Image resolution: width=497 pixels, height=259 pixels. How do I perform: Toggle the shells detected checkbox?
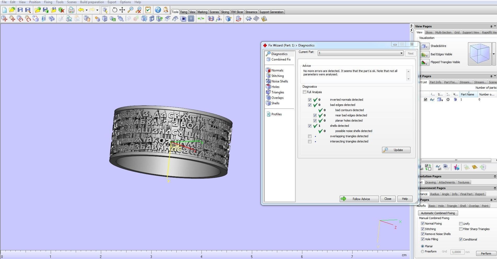tap(310, 126)
